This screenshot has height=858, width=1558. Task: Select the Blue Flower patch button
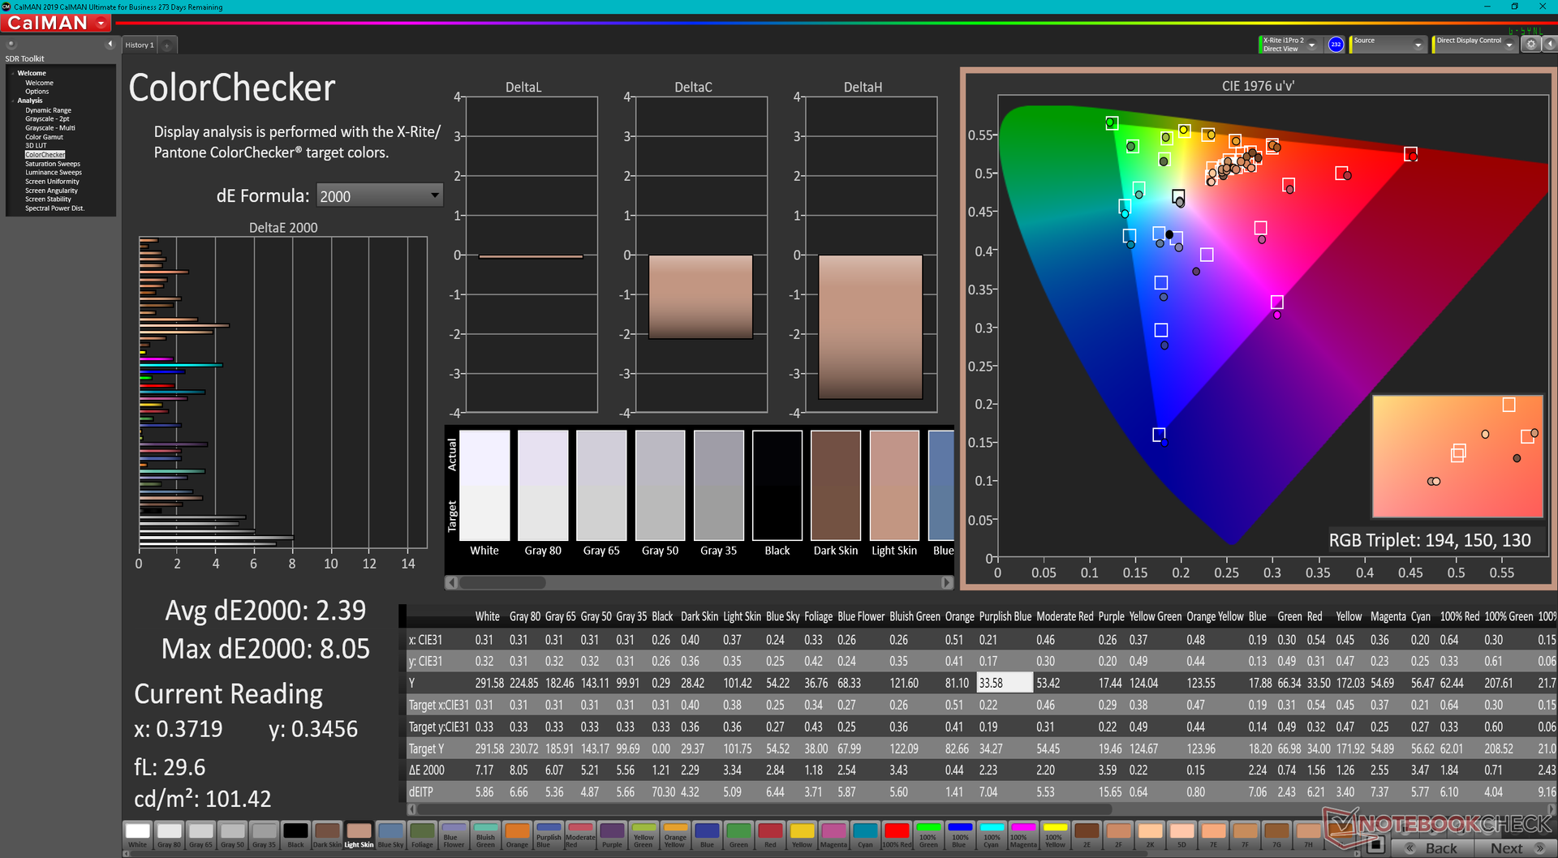coord(454,835)
